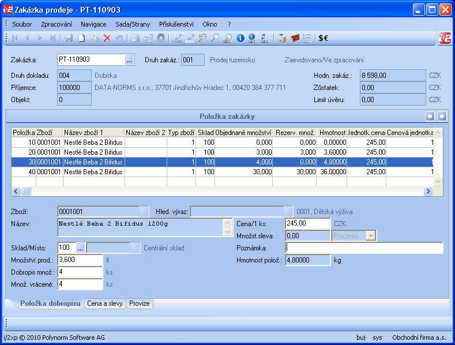This screenshot has height=345, width=455.
Task: Select the Položka dobropisu tab
Action: click(50, 303)
